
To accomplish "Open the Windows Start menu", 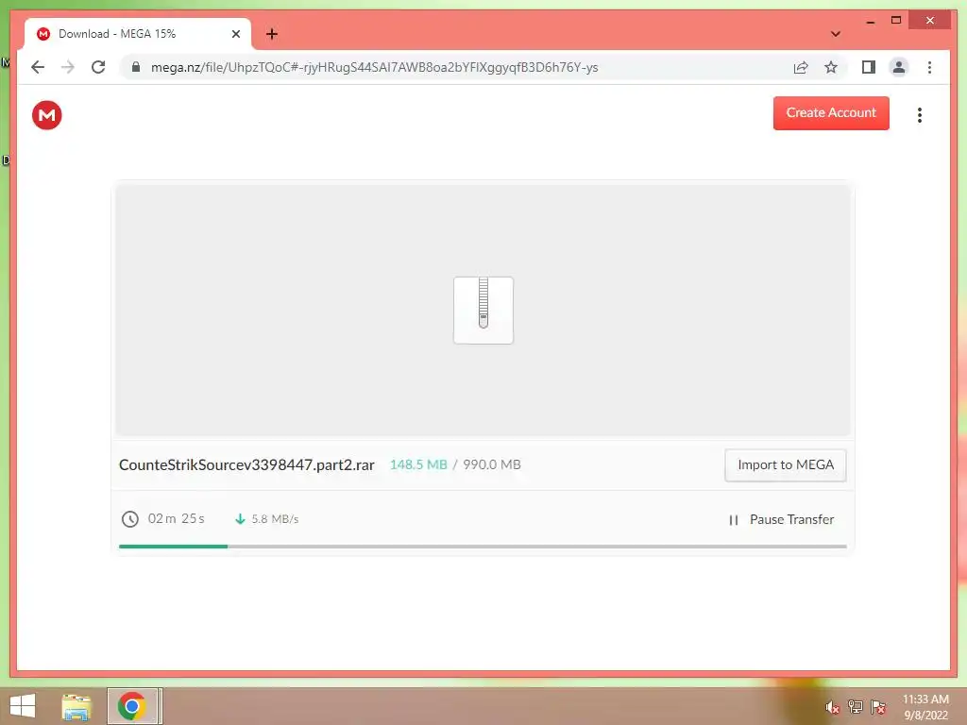I will [23, 706].
